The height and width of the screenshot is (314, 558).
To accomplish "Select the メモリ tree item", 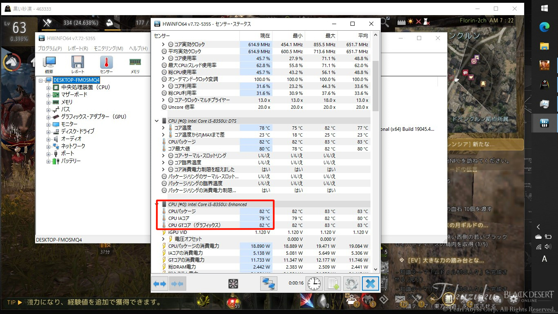I will tap(67, 102).
